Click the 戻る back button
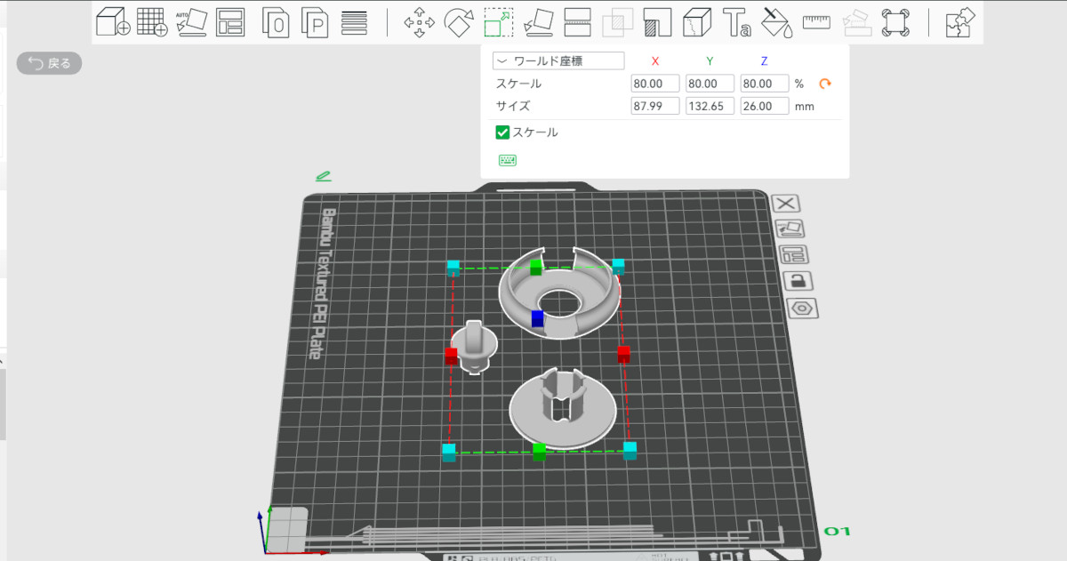The image size is (1067, 561). [x=50, y=63]
